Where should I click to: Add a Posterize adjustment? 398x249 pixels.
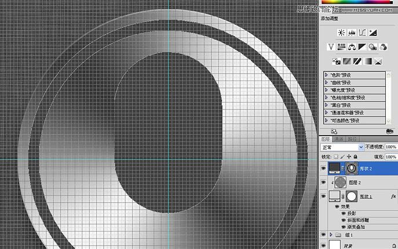click(x=346, y=61)
